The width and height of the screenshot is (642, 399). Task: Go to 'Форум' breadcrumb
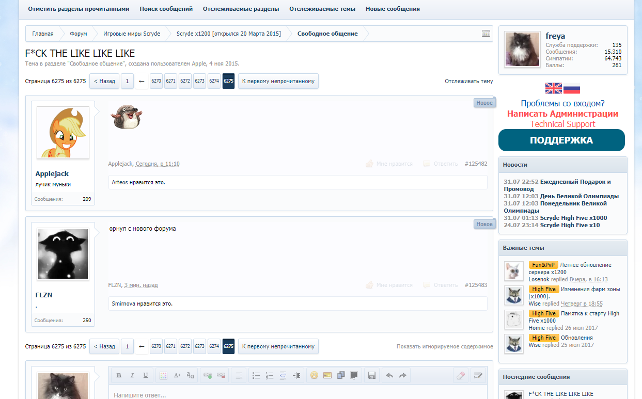(x=79, y=34)
